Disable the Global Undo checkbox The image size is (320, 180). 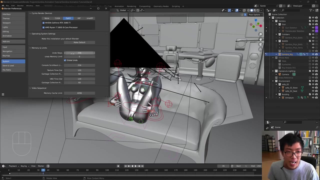(x=65, y=60)
